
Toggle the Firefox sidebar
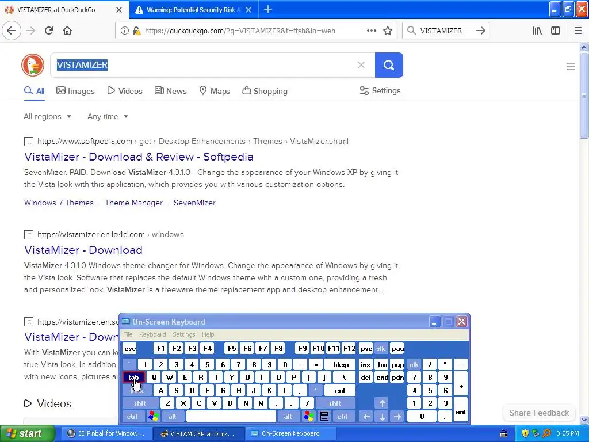coord(556,31)
